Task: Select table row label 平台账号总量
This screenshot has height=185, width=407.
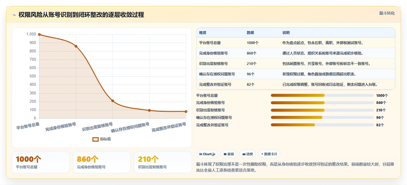Action: pyautogui.click(x=210, y=43)
